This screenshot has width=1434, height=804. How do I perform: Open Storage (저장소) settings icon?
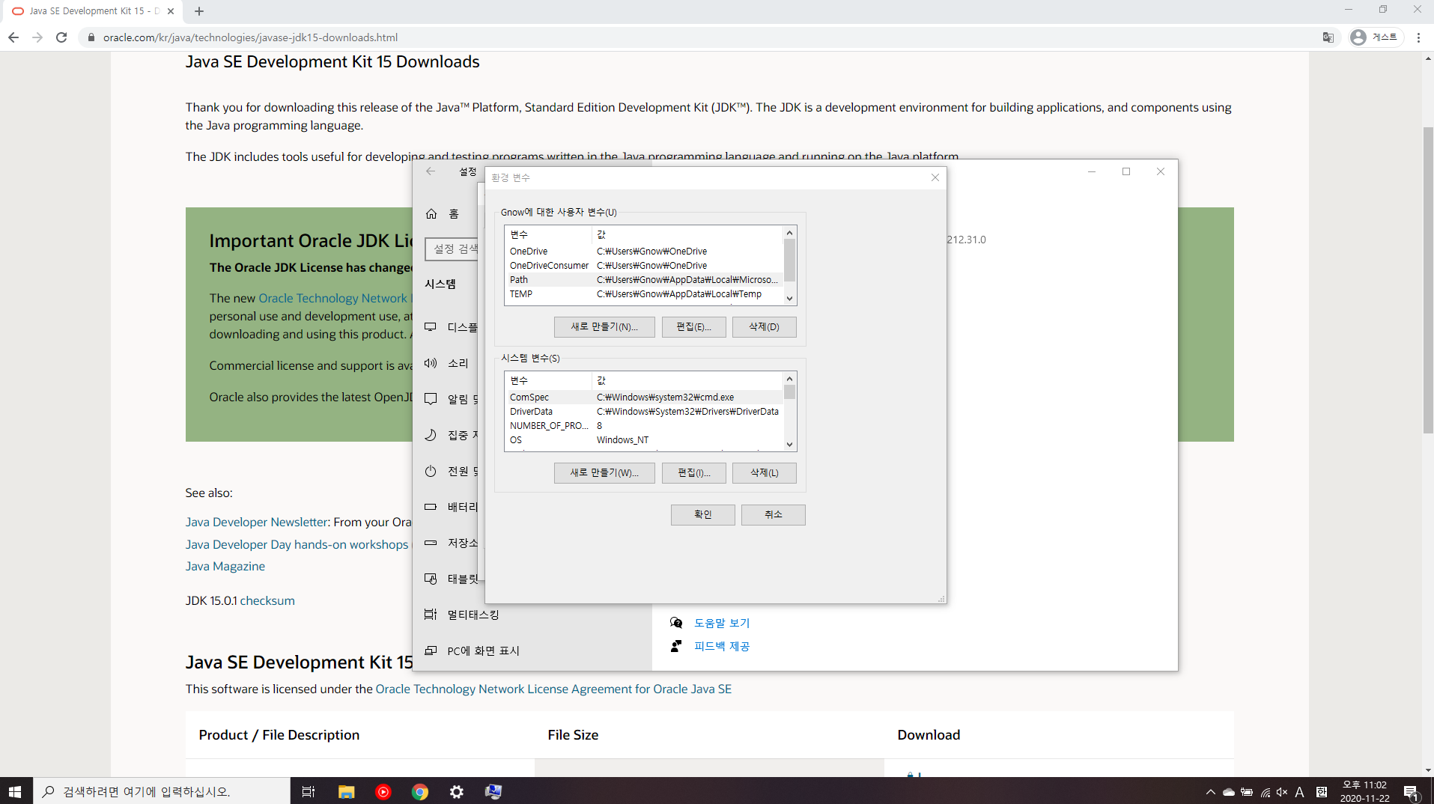(431, 543)
